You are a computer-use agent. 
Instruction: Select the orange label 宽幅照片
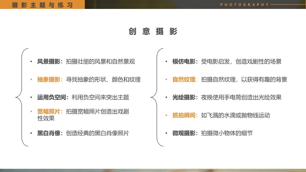(49, 112)
